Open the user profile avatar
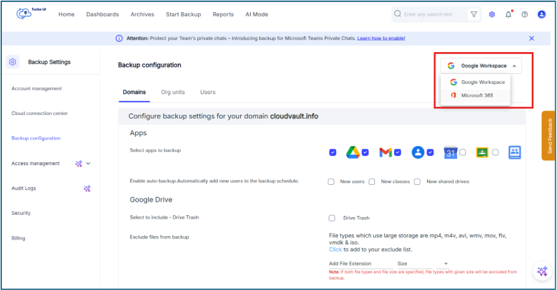The image size is (557, 290). [541, 14]
